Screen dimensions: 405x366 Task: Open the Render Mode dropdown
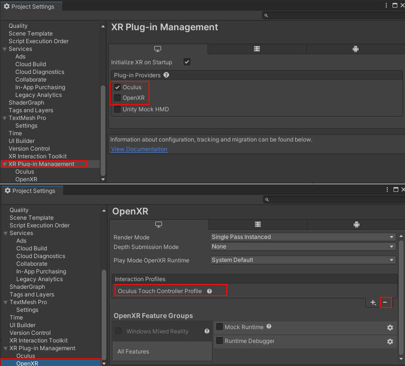pyautogui.click(x=302, y=237)
